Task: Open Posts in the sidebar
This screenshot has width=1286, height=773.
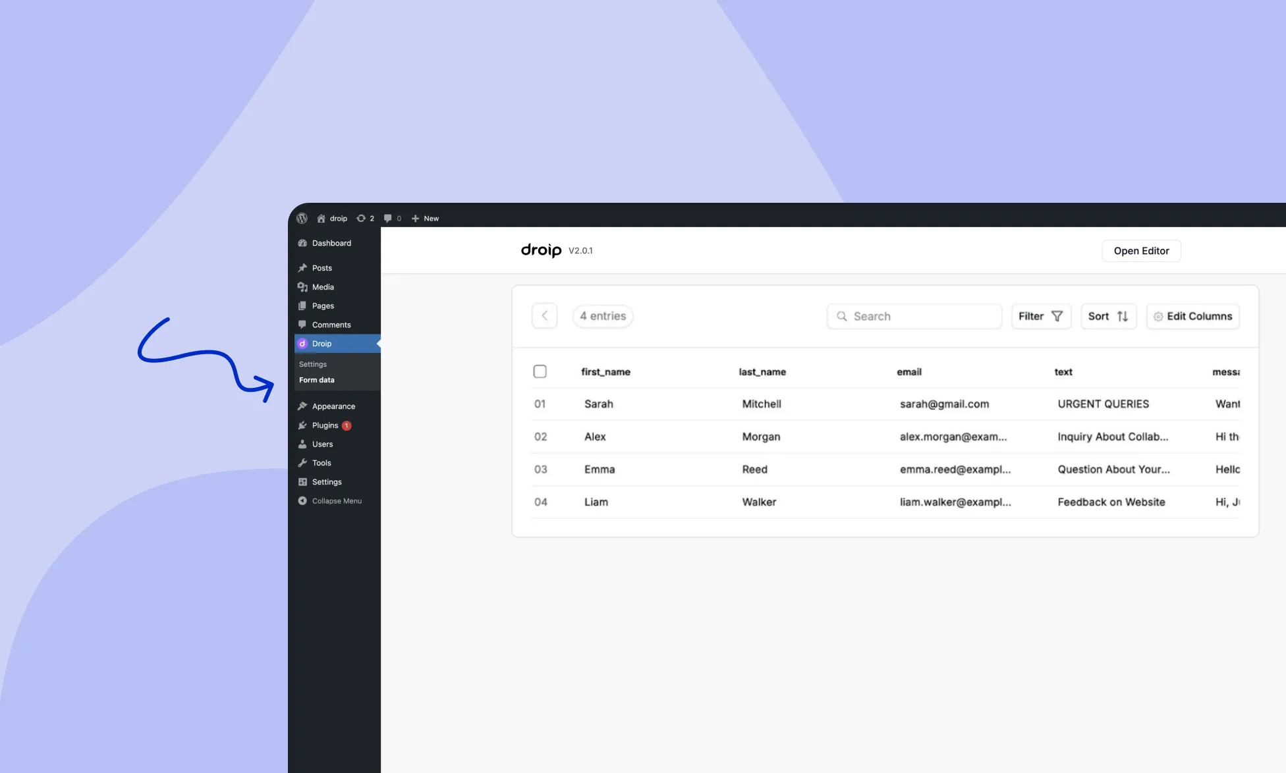Action: click(x=337, y=268)
